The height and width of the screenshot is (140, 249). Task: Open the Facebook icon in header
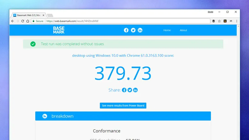tap(126, 30)
